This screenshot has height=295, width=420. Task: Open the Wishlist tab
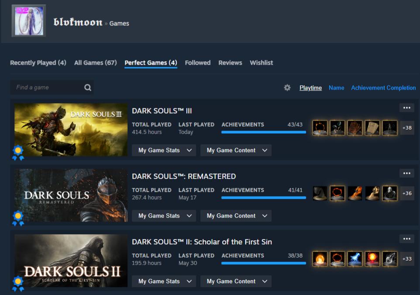[262, 63]
